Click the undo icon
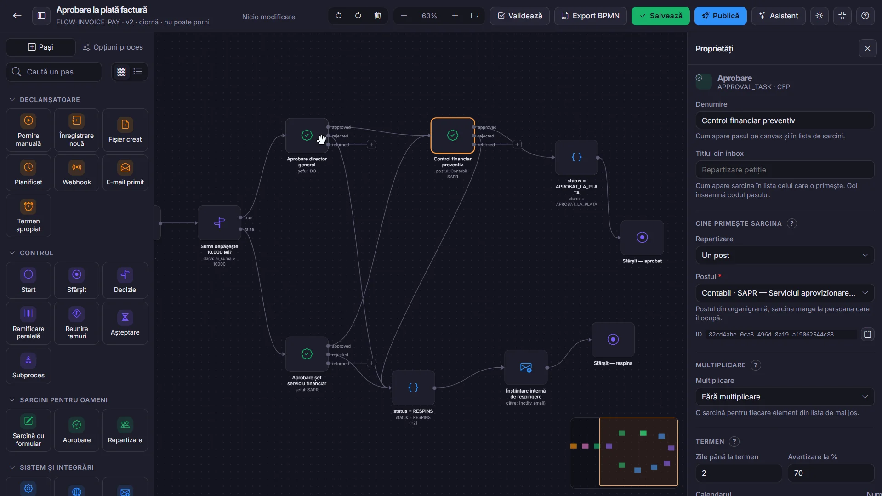The width and height of the screenshot is (882, 496). [x=339, y=16]
